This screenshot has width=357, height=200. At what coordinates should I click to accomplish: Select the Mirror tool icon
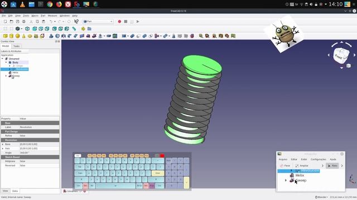64,36
